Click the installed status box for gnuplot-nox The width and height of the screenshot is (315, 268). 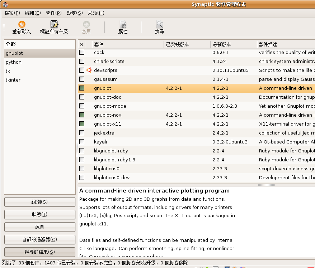coord(82,115)
